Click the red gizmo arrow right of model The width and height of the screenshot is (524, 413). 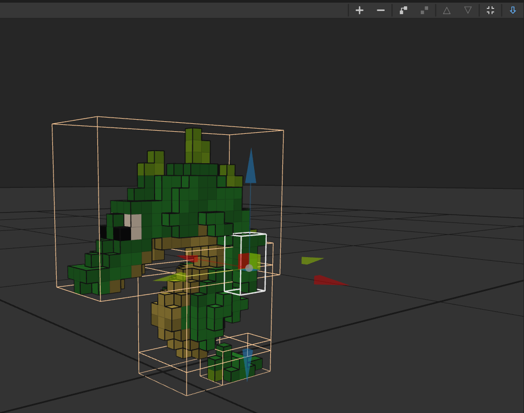point(329,281)
